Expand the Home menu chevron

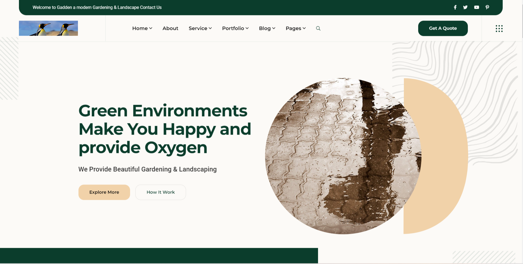pos(151,28)
